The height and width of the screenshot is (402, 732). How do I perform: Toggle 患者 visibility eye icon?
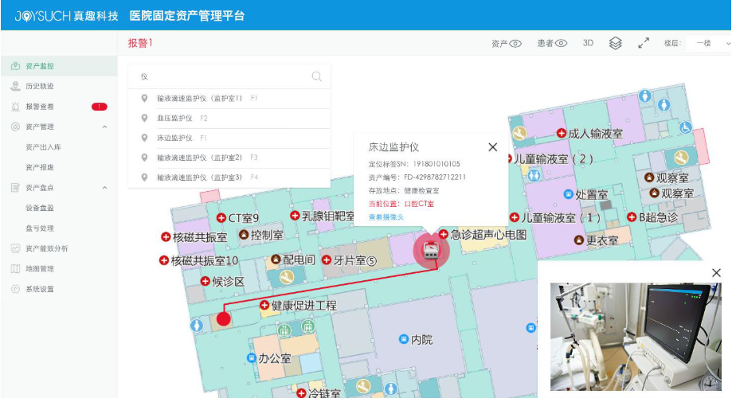click(561, 43)
